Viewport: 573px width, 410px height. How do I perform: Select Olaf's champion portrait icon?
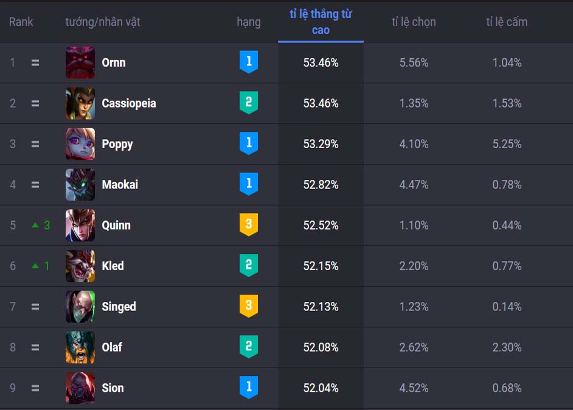(80, 347)
